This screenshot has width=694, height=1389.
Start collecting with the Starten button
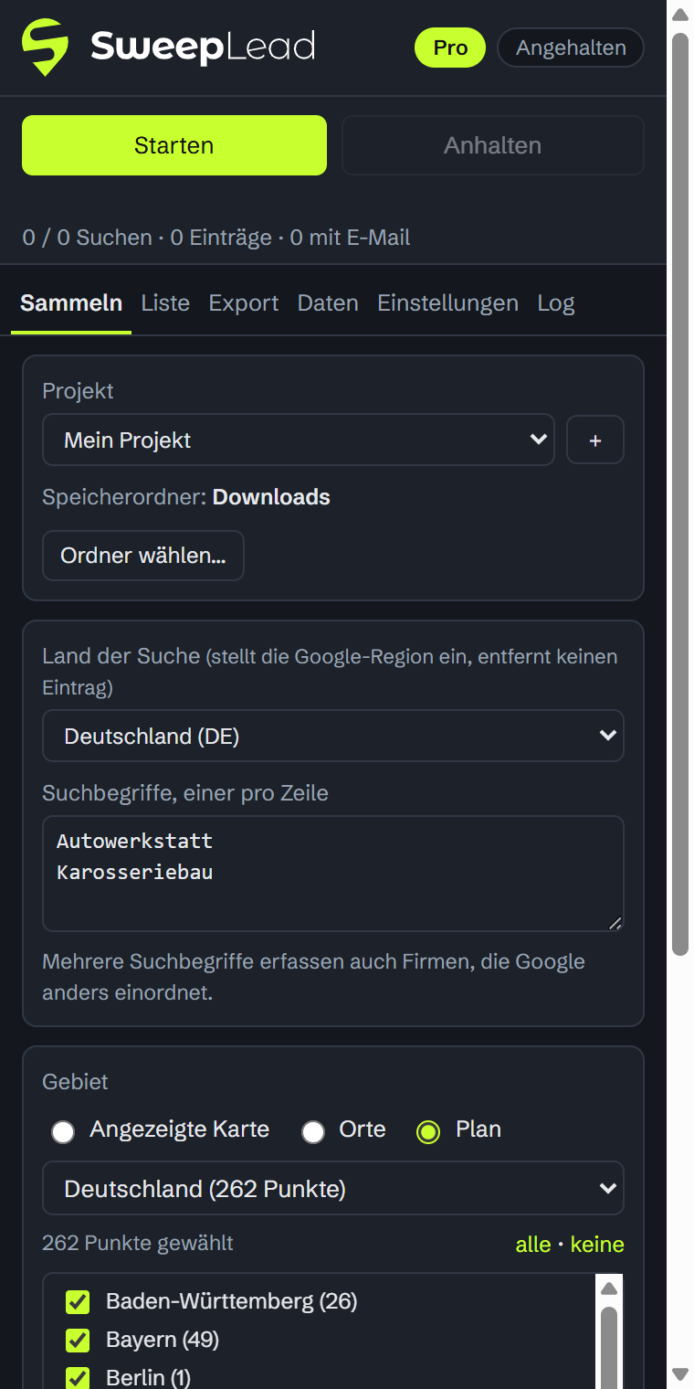click(x=174, y=145)
